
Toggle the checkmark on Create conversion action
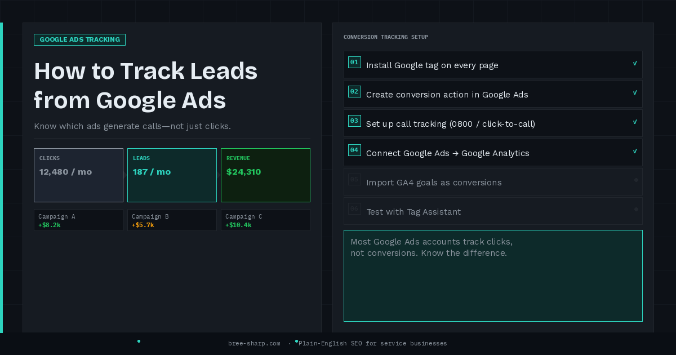[635, 91]
